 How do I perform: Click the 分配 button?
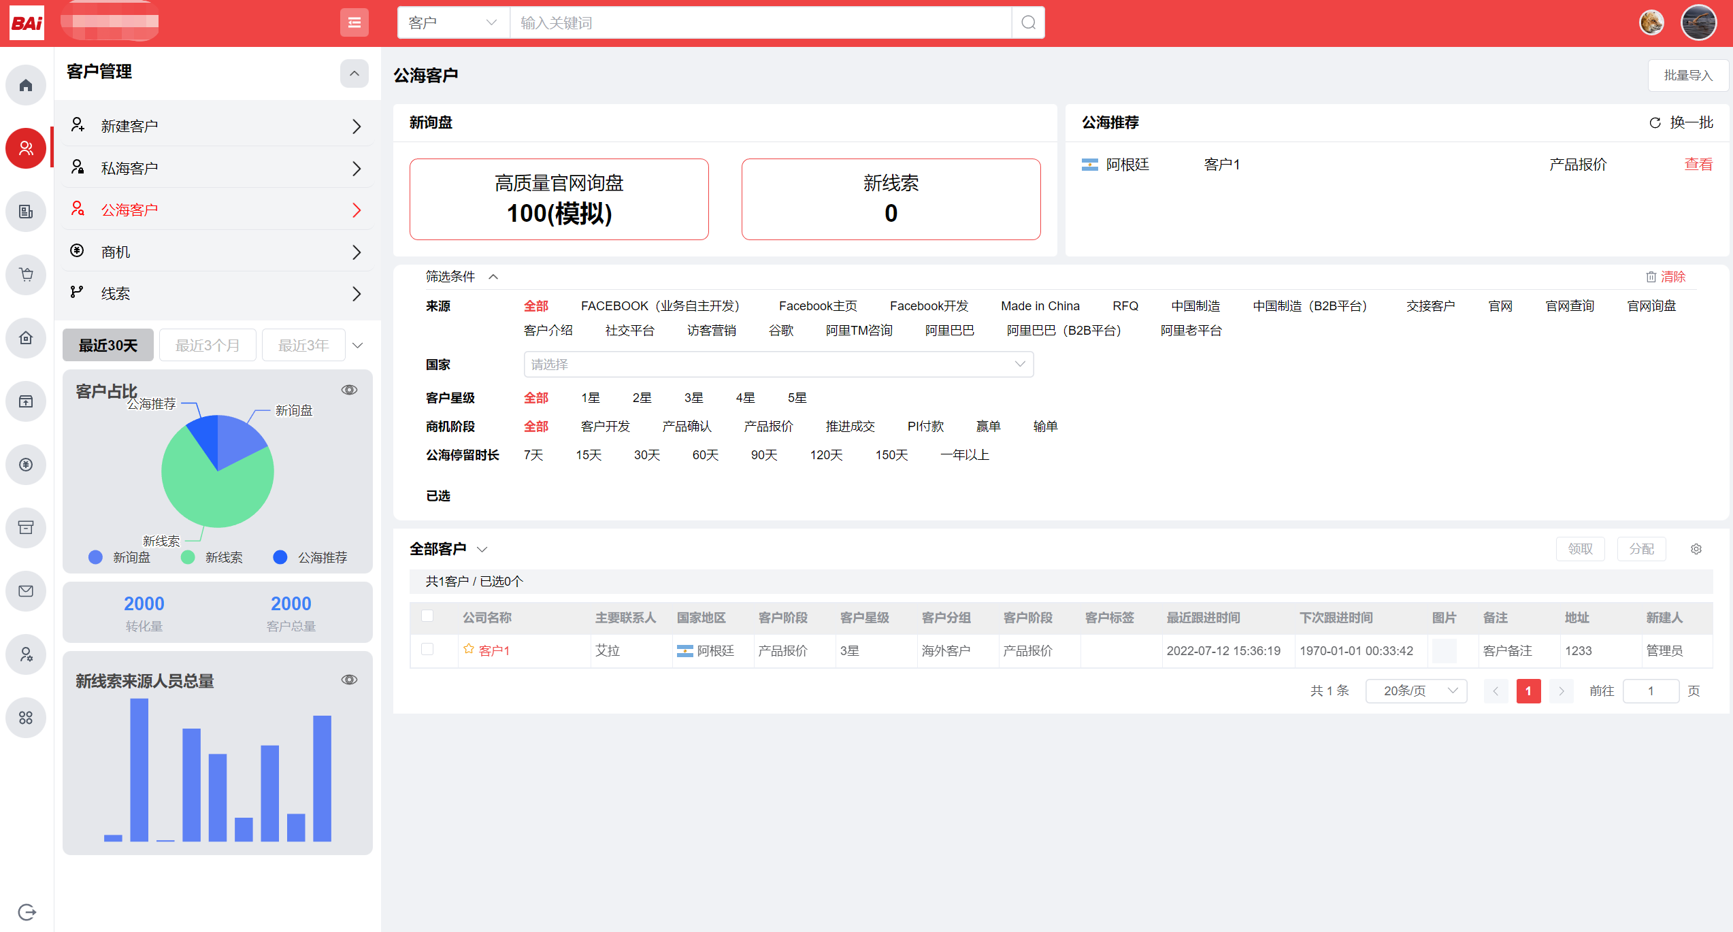(x=1641, y=549)
